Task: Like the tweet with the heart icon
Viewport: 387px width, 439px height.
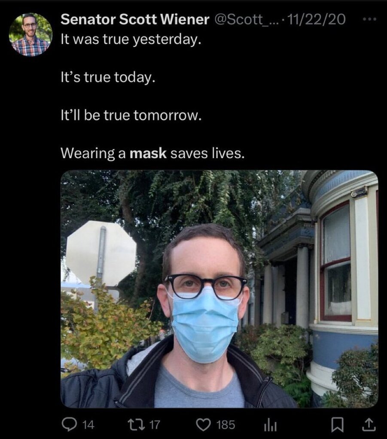Action: coord(203,424)
